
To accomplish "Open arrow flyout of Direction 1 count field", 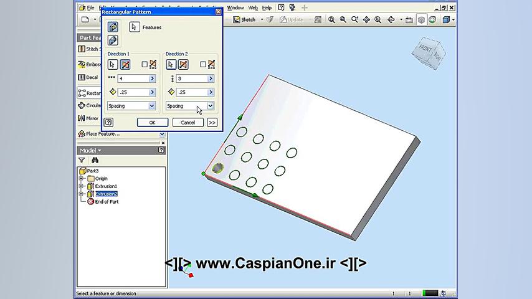I will [153, 78].
